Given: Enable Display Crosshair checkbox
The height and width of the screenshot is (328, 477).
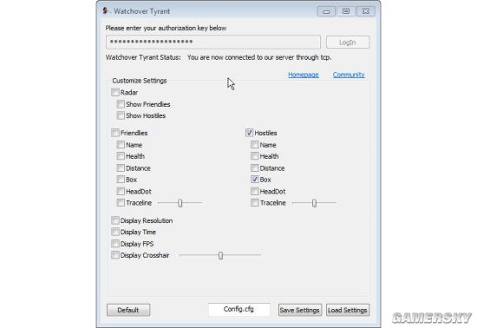Looking at the screenshot, I should 115,255.
